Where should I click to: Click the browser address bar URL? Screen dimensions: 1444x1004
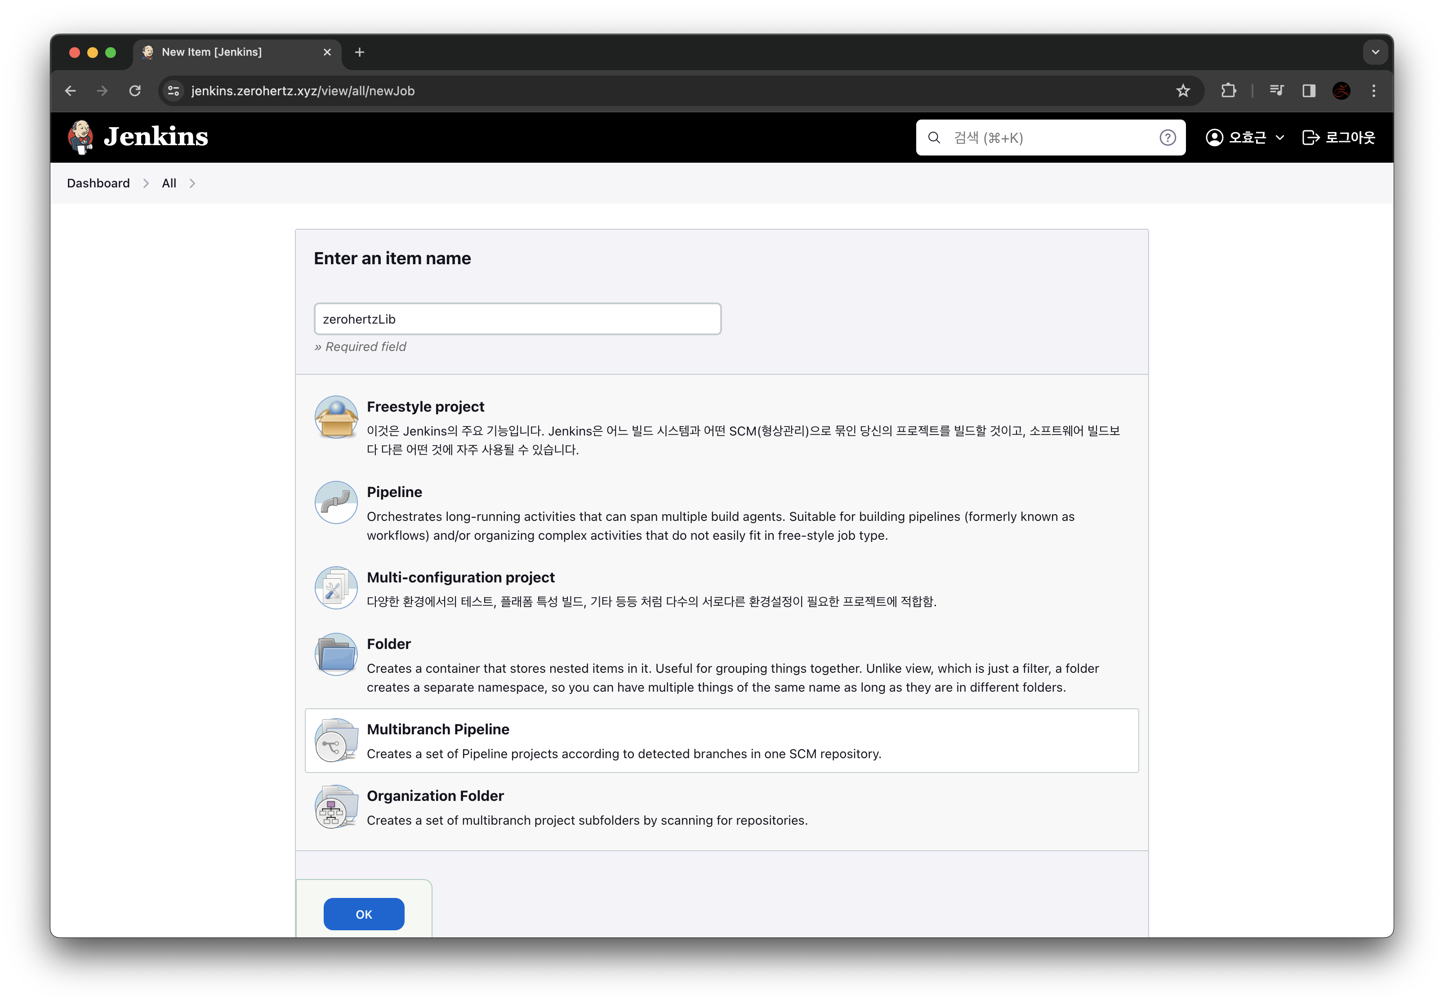303,90
